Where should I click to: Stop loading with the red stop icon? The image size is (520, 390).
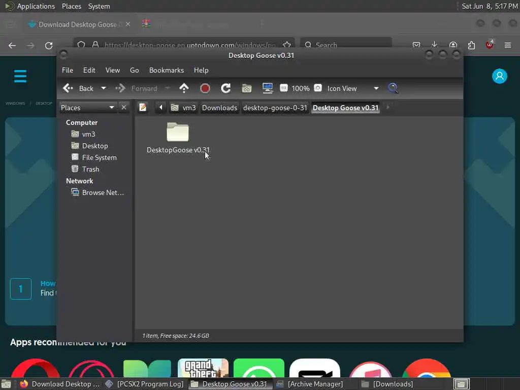(205, 88)
